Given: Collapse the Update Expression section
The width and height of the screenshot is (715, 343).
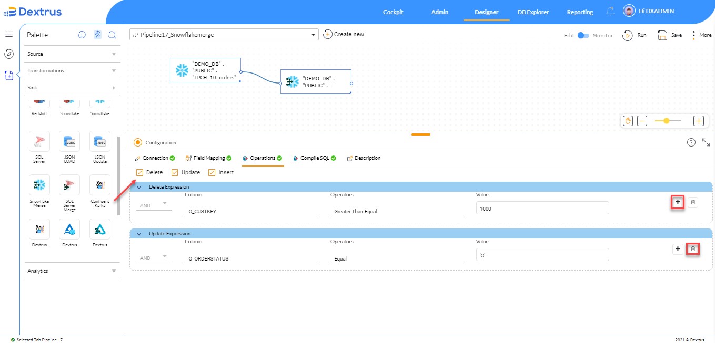Looking at the screenshot, I should 139,234.
